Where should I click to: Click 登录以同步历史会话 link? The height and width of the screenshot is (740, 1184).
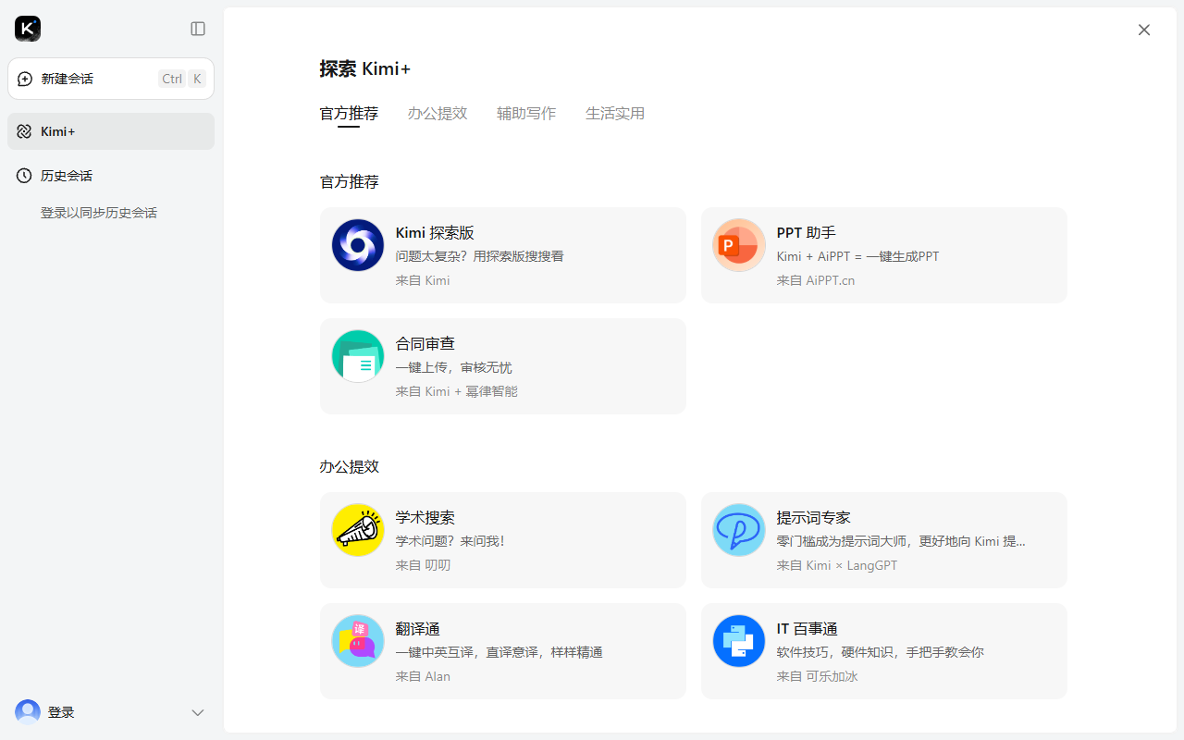click(x=99, y=213)
